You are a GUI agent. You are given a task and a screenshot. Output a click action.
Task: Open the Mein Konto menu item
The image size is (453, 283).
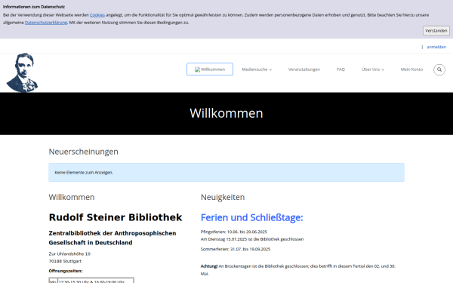coord(411,69)
